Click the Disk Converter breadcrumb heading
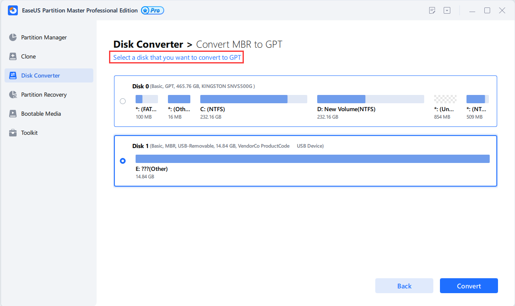This screenshot has height=306, width=515. click(x=148, y=44)
